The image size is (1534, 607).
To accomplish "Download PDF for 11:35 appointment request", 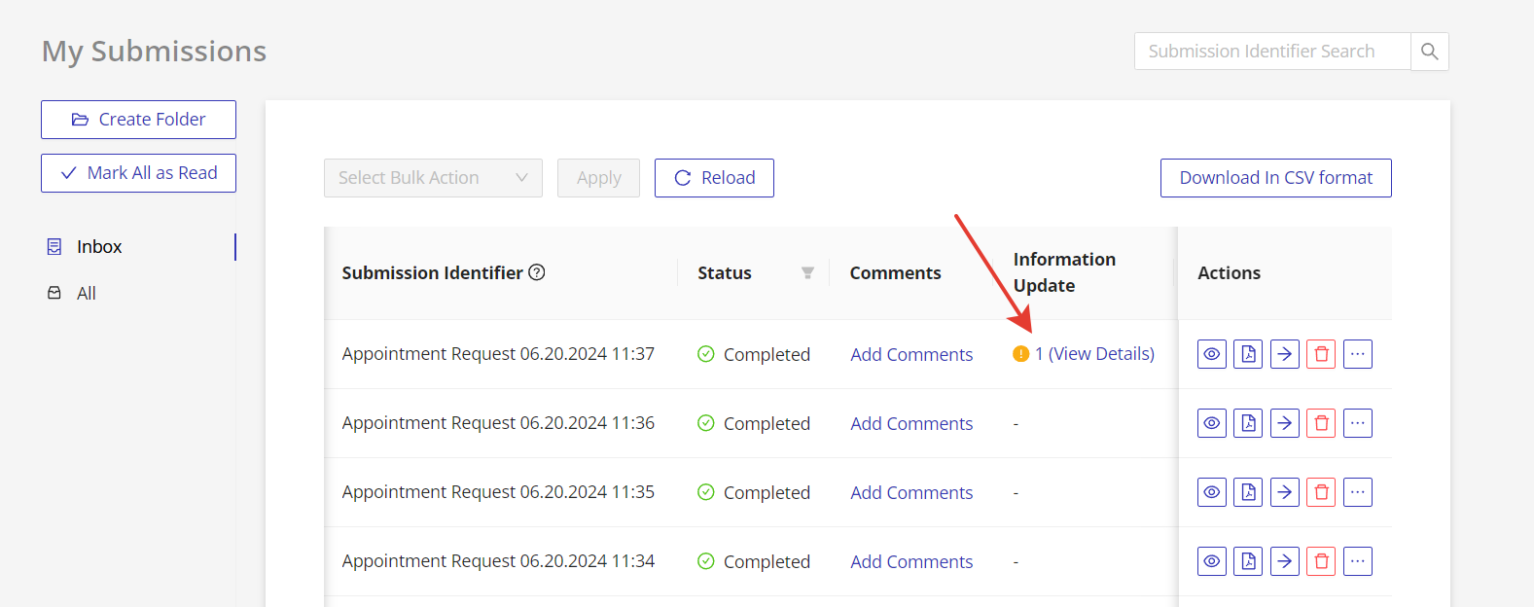I will click(1248, 492).
